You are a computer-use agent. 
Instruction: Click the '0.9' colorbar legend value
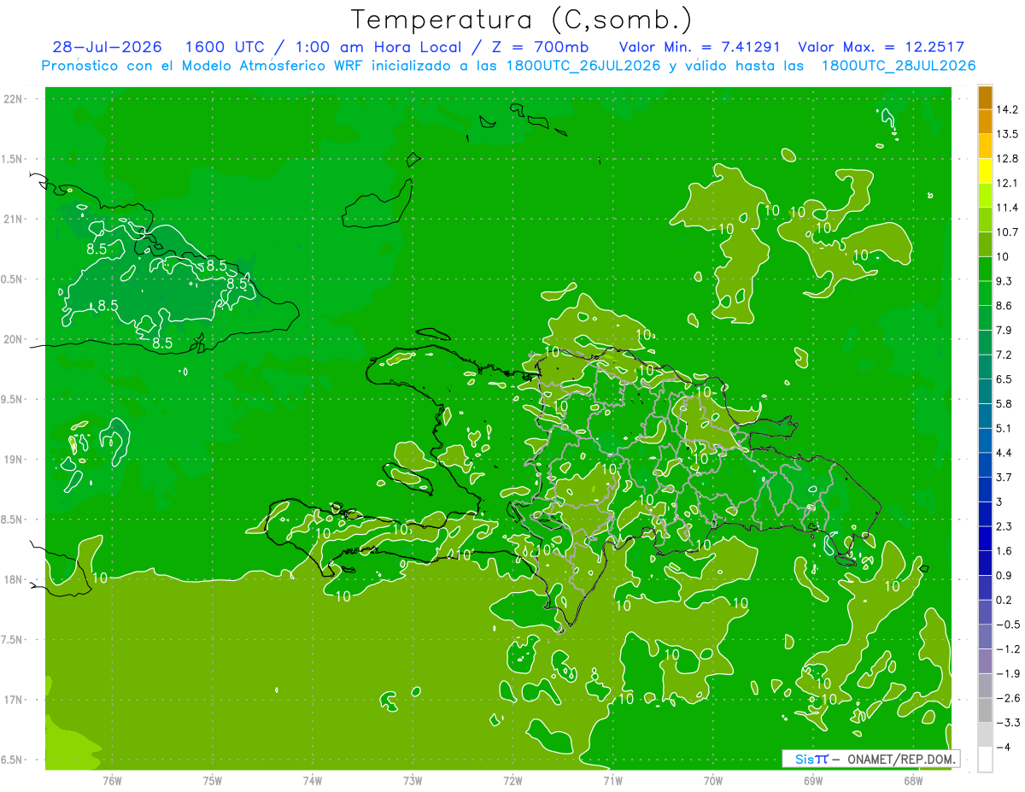tap(1004, 575)
